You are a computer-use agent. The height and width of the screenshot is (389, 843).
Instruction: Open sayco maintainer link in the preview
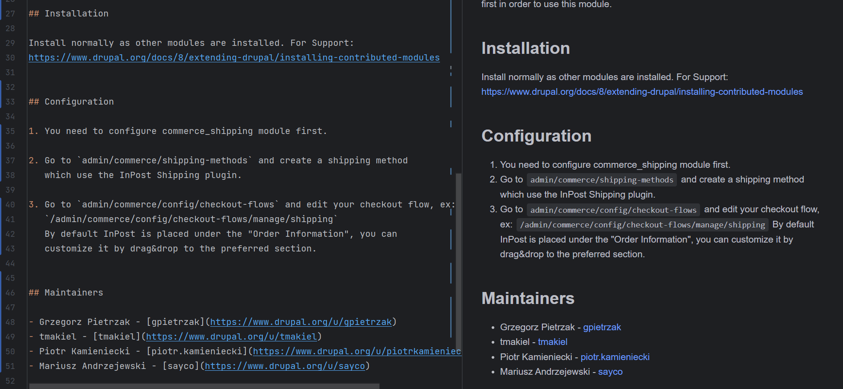pyautogui.click(x=610, y=372)
